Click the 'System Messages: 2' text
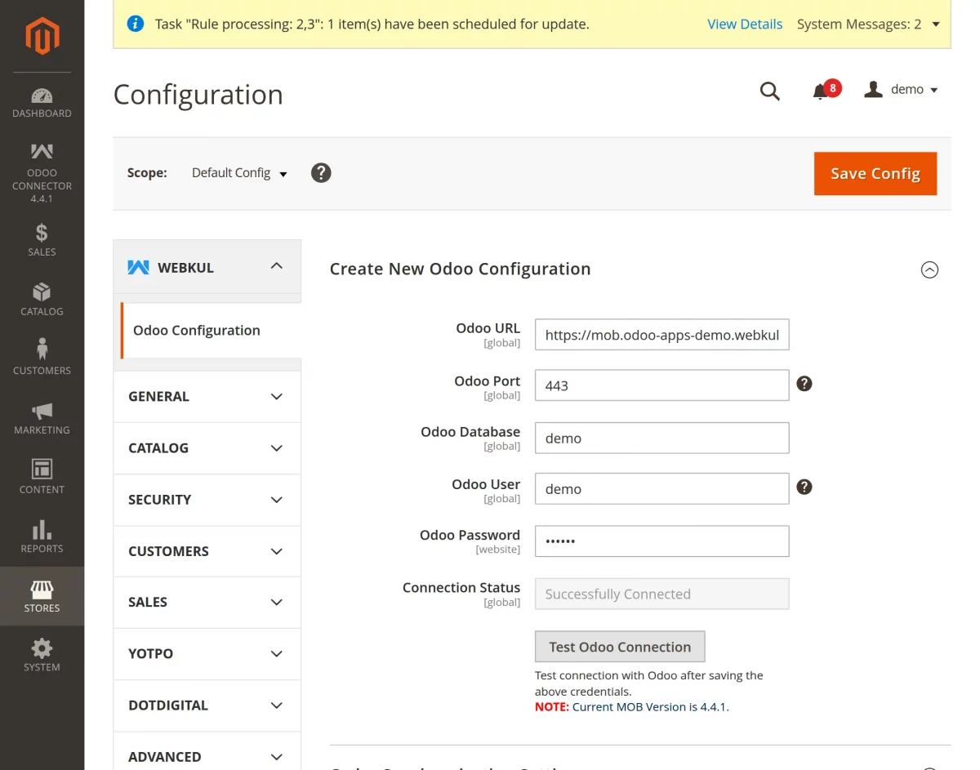Screen dimensions: 980x770 859,24
